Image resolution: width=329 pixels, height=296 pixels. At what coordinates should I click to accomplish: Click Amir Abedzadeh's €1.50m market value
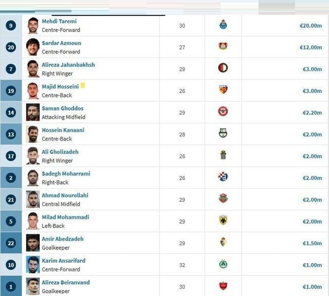tap(312, 243)
